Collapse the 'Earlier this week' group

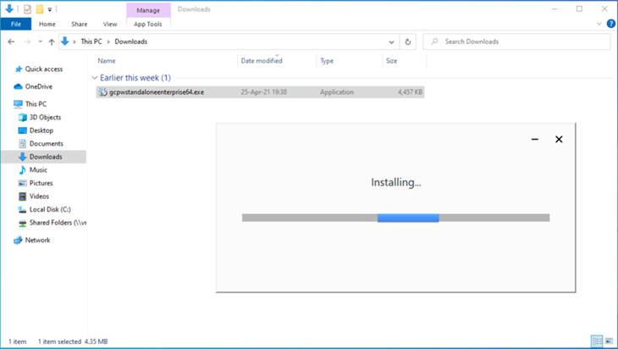tap(94, 77)
